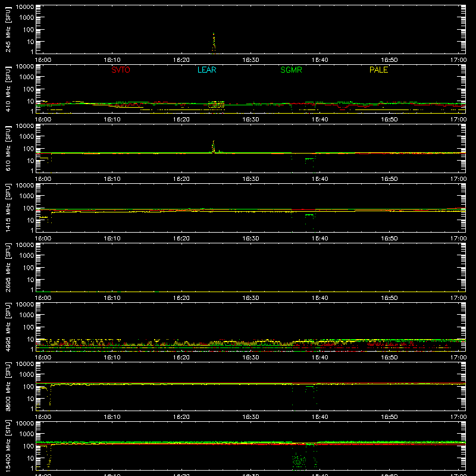Click the 1000 tick label of 410 MHz panel
Image resolution: width=476 pixels, height=476 pixels.
pyautogui.click(x=27, y=77)
